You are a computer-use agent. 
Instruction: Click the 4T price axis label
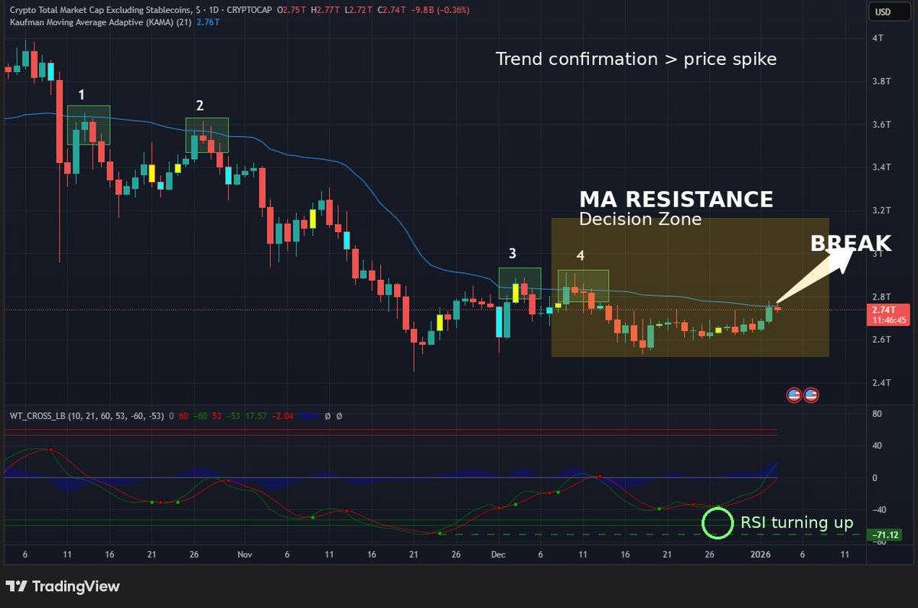[x=877, y=38]
